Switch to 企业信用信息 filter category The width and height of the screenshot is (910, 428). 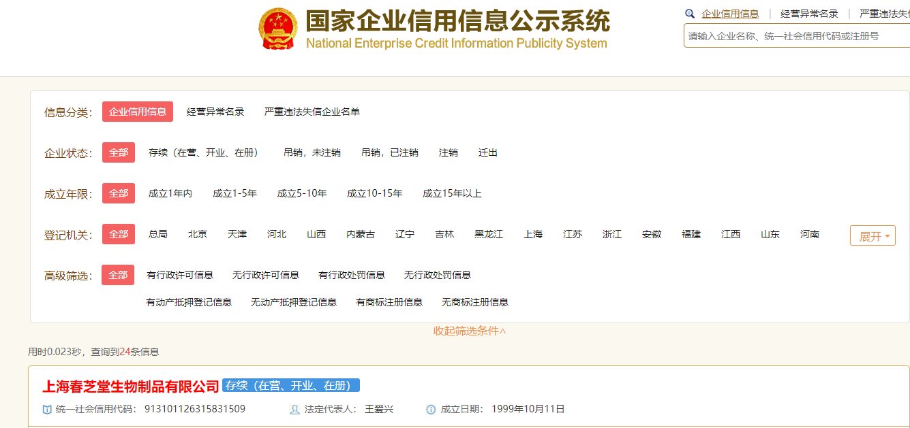tap(137, 112)
